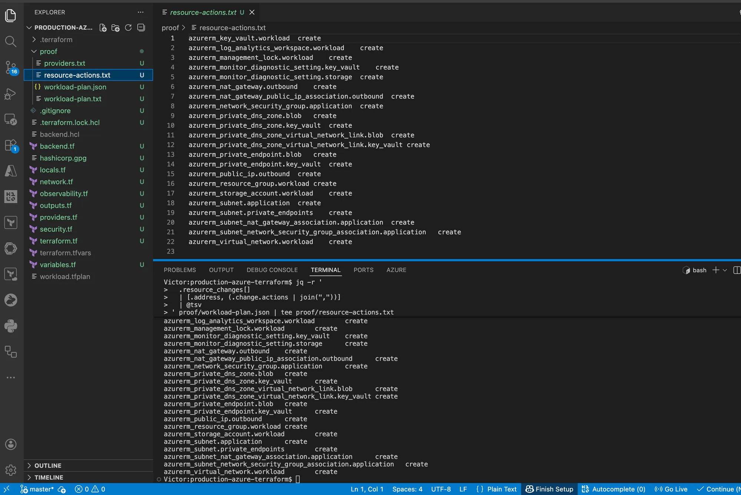Open network.tf in Explorer
The width and height of the screenshot is (741, 495).
pyautogui.click(x=89, y=182)
